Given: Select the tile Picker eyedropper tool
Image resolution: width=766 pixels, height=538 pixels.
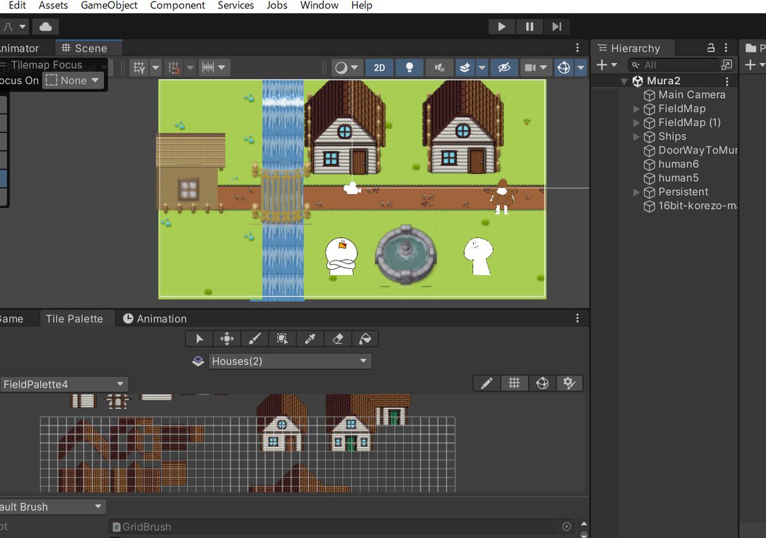Looking at the screenshot, I should point(310,338).
